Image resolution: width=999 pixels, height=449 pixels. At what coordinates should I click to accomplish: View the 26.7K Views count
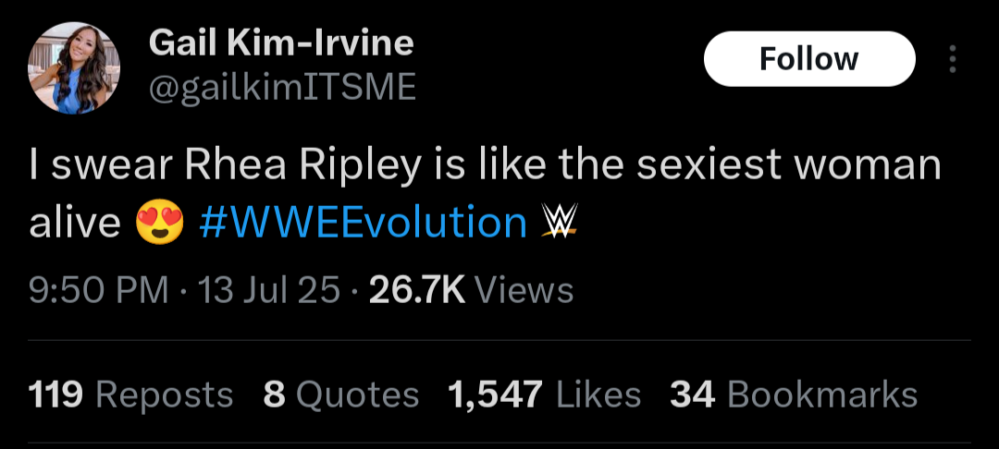pos(472,290)
